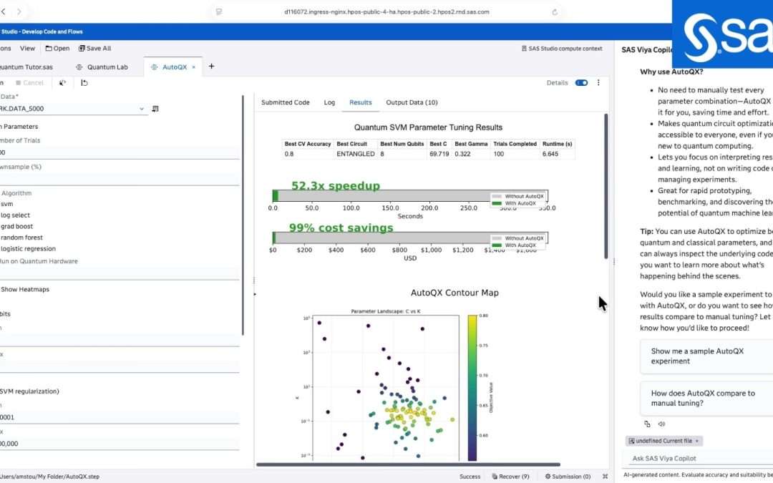773x483 pixels.
Task: Choose the grad boost algorithm option
Action: 16,227
